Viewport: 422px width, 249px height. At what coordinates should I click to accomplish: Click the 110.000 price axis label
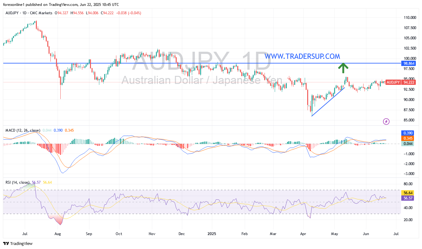click(x=410, y=18)
